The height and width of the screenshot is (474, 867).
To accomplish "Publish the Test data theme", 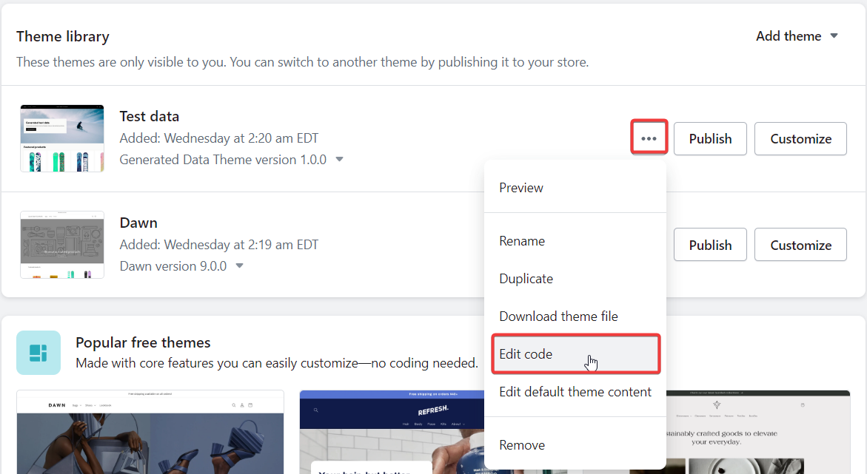I will pyautogui.click(x=710, y=138).
